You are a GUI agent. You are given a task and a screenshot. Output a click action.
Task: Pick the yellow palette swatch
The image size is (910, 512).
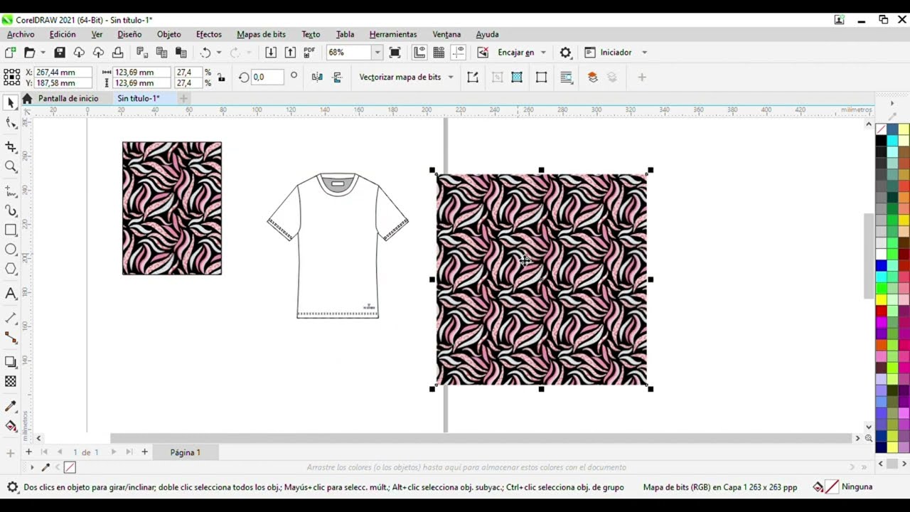(882, 300)
